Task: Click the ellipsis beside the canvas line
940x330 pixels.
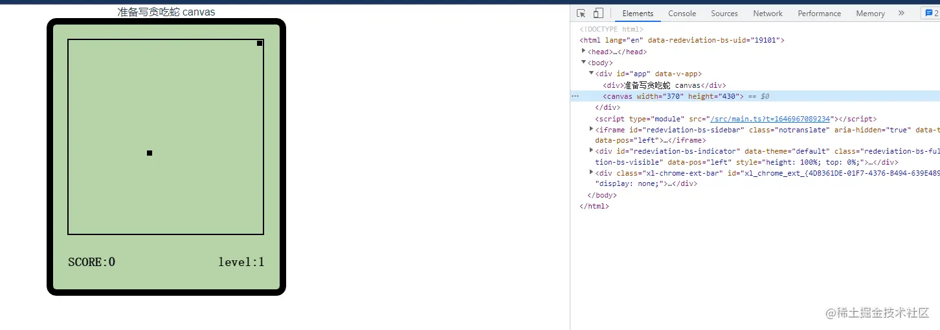Action: [x=574, y=96]
